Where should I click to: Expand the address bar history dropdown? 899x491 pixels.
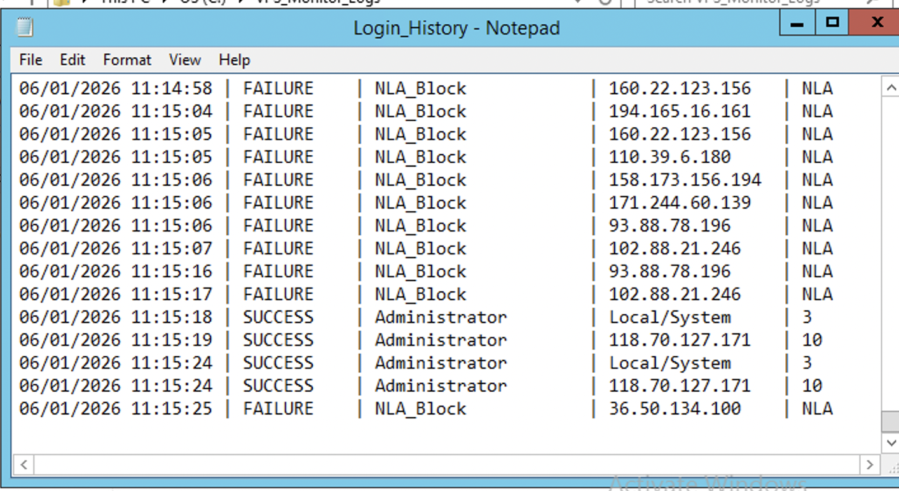577,3
